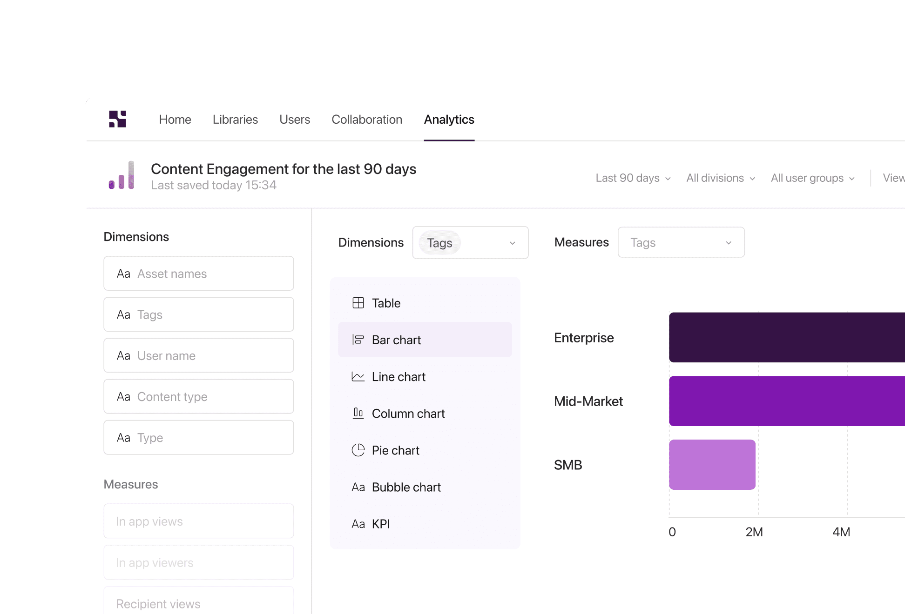Click the partially visible View button

pos(894,178)
